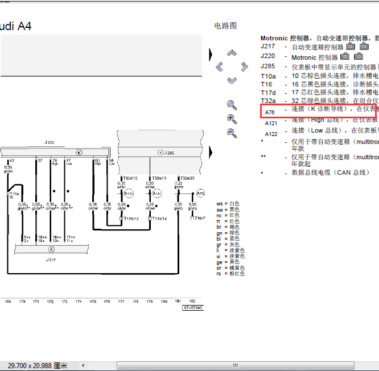Open second camera photo in J217 row
This screenshot has height=371, width=379.
[x=364, y=46]
